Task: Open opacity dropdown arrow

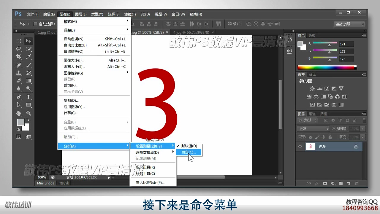Action: (362, 129)
